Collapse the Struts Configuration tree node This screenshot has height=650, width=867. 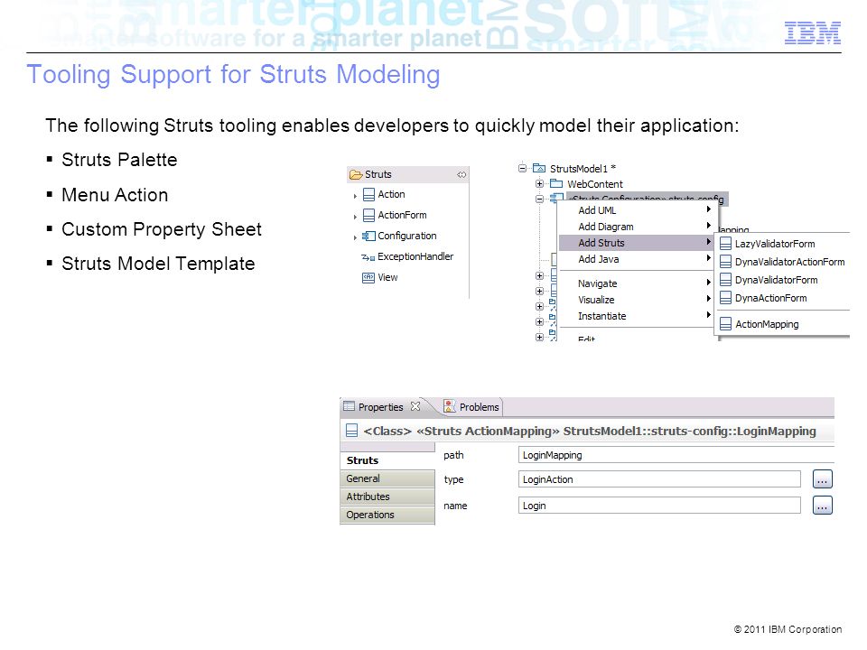click(540, 199)
